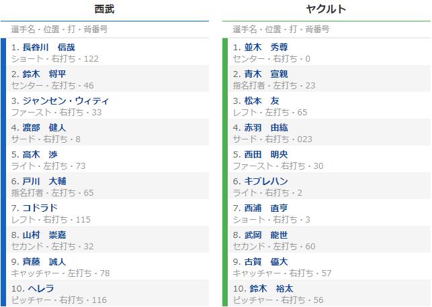This screenshot has height=307, width=432.
Task: Select ジャンセン・ウィティ player link
Action: [x=66, y=101]
